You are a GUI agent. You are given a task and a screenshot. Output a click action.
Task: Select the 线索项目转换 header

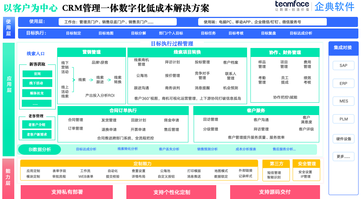click(187, 52)
